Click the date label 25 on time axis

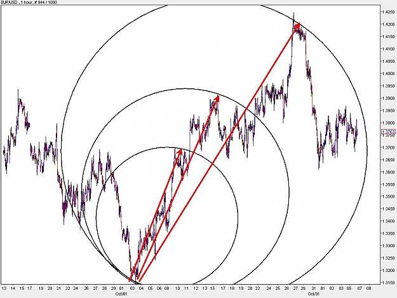point(278,288)
